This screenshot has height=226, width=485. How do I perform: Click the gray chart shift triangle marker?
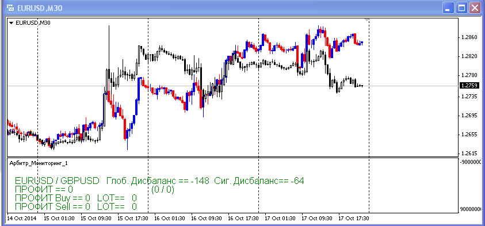pyautogui.click(x=366, y=20)
